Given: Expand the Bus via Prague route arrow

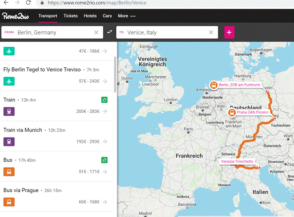Looking at the screenshot, I should click(105, 202).
